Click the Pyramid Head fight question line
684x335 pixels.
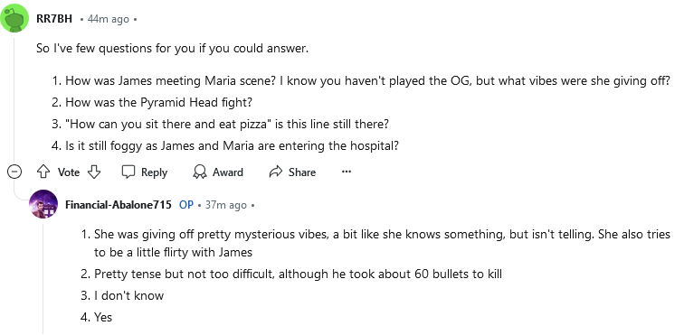click(159, 103)
